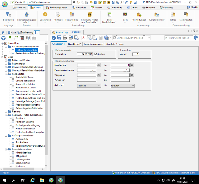The image size is (199, 184).
Task: Click the blue info icon beside online search
Action: 196,38
